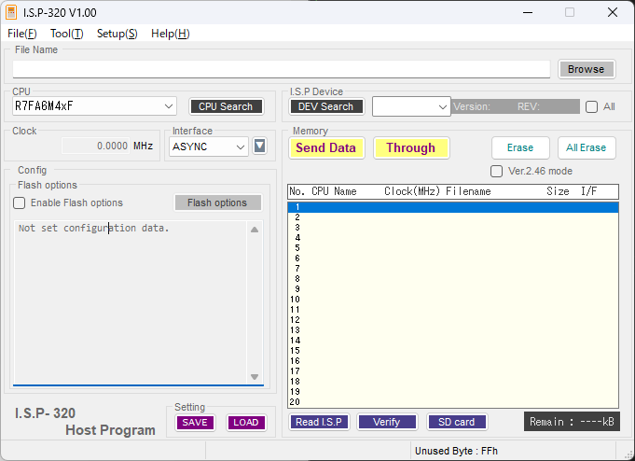Click the Browse button for file name
The image size is (635, 461).
pyautogui.click(x=586, y=69)
